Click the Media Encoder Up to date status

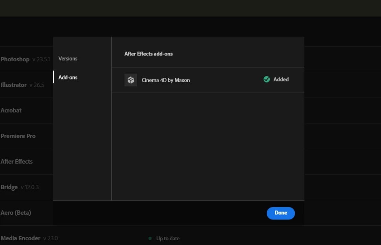[x=168, y=238]
